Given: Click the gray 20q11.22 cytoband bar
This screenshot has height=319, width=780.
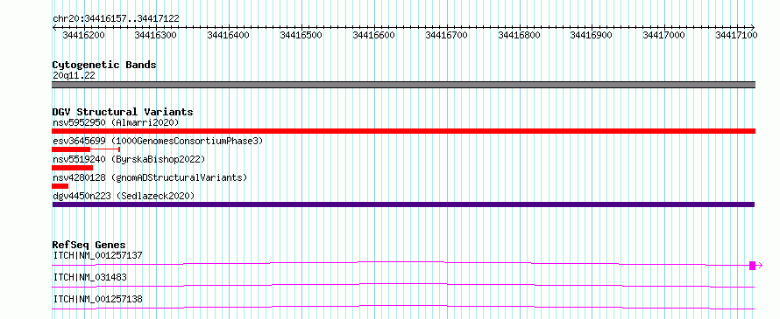Looking at the screenshot, I should pyautogui.click(x=404, y=85).
